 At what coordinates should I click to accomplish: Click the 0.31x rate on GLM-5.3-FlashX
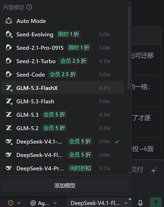(x=105, y=88)
